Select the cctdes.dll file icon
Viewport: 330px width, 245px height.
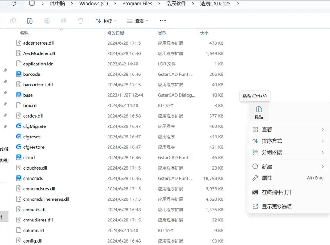pos(19,115)
